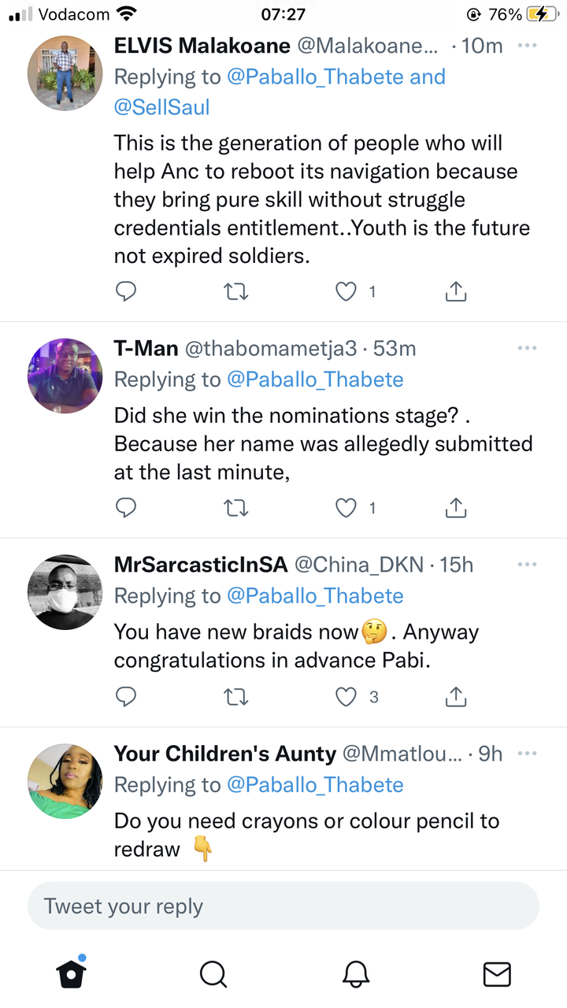The width and height of the screenshot is (567, 1008).
Task: Open @Paballo_Thabete link in T-Man's reply
Action: click(x=315, y=380)
